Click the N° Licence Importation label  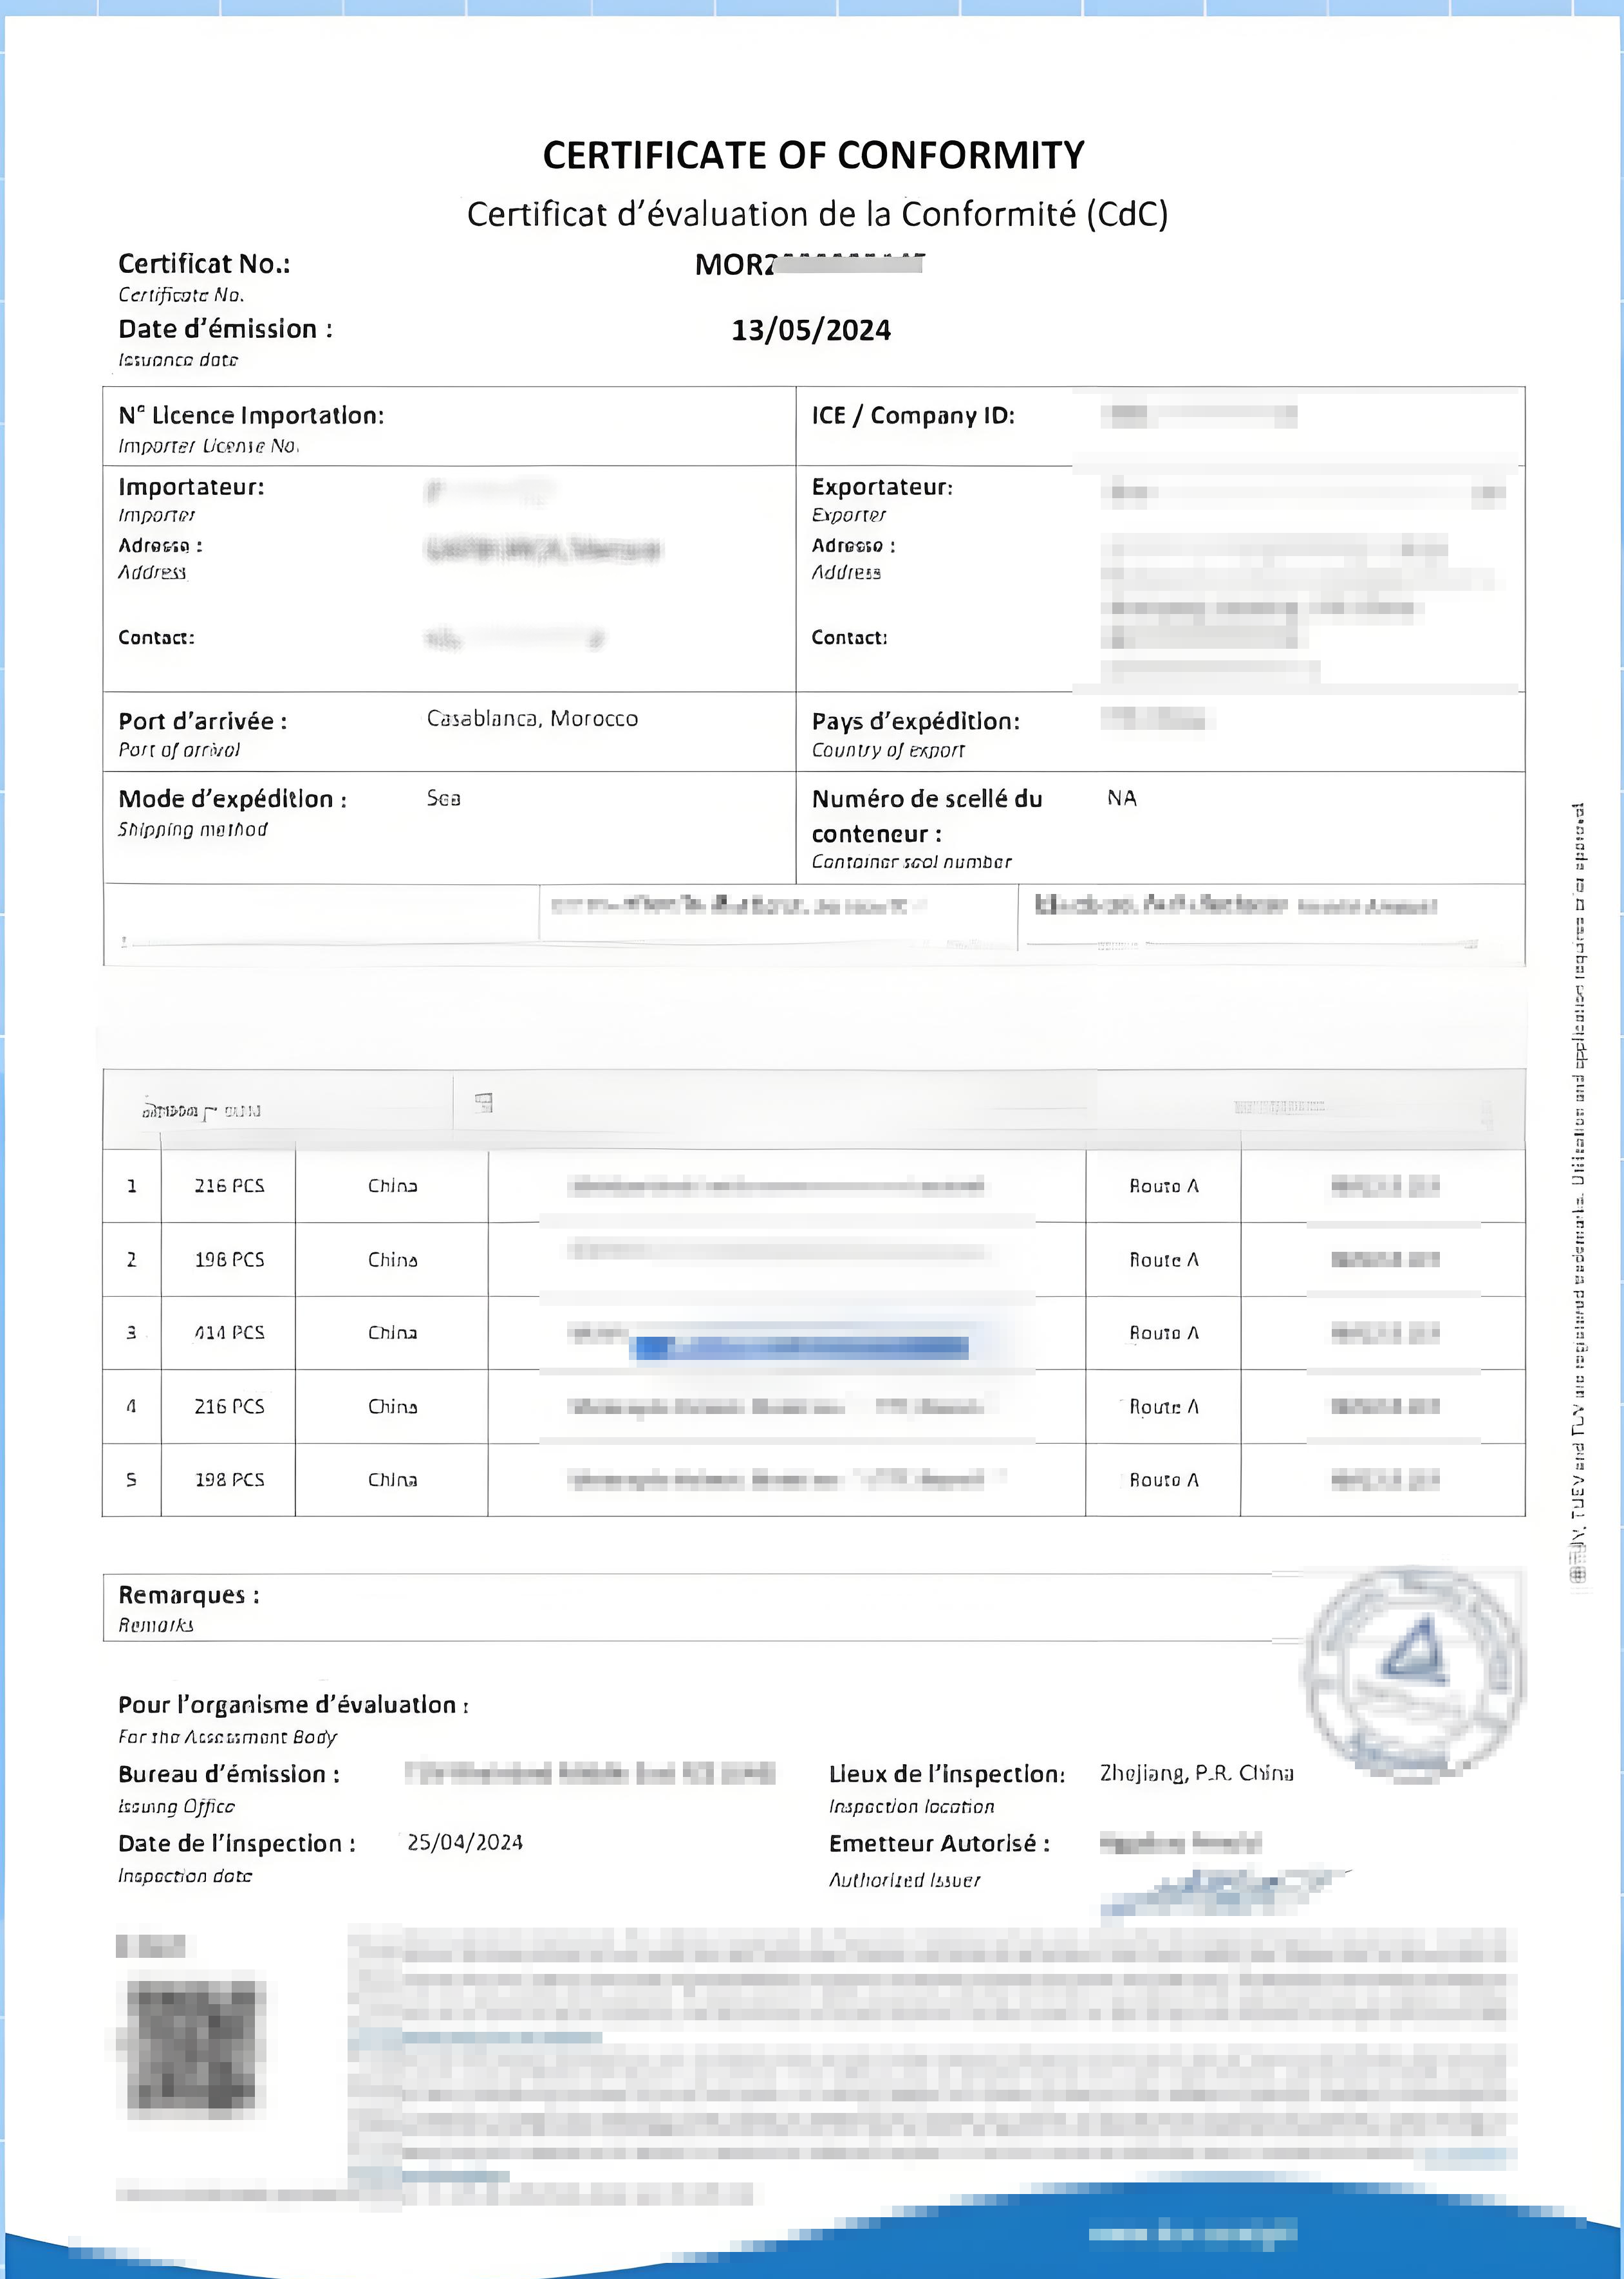click(x=251, y=415)
